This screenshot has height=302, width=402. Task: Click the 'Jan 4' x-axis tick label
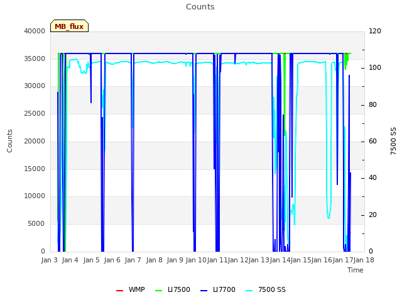point(70,260)
